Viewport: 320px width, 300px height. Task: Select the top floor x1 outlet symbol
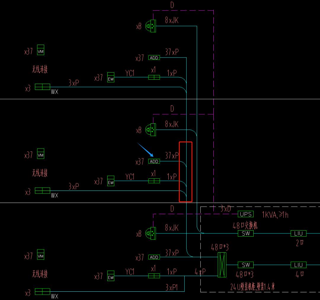[x=154, y=77]
